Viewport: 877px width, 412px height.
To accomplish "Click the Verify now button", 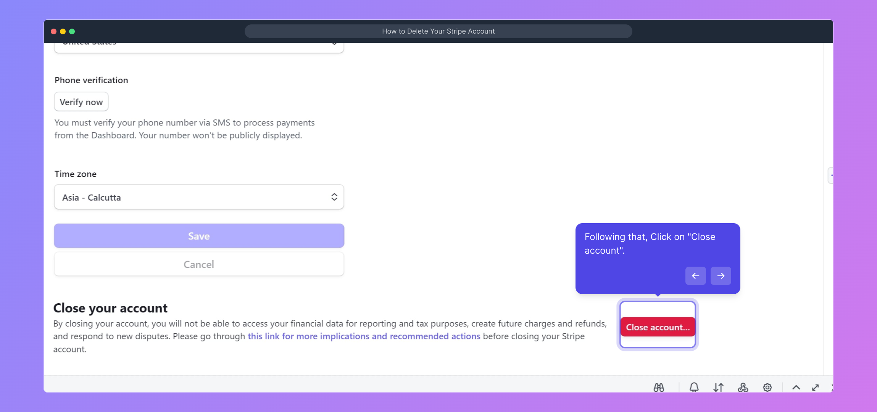I will tap(81, 102).
